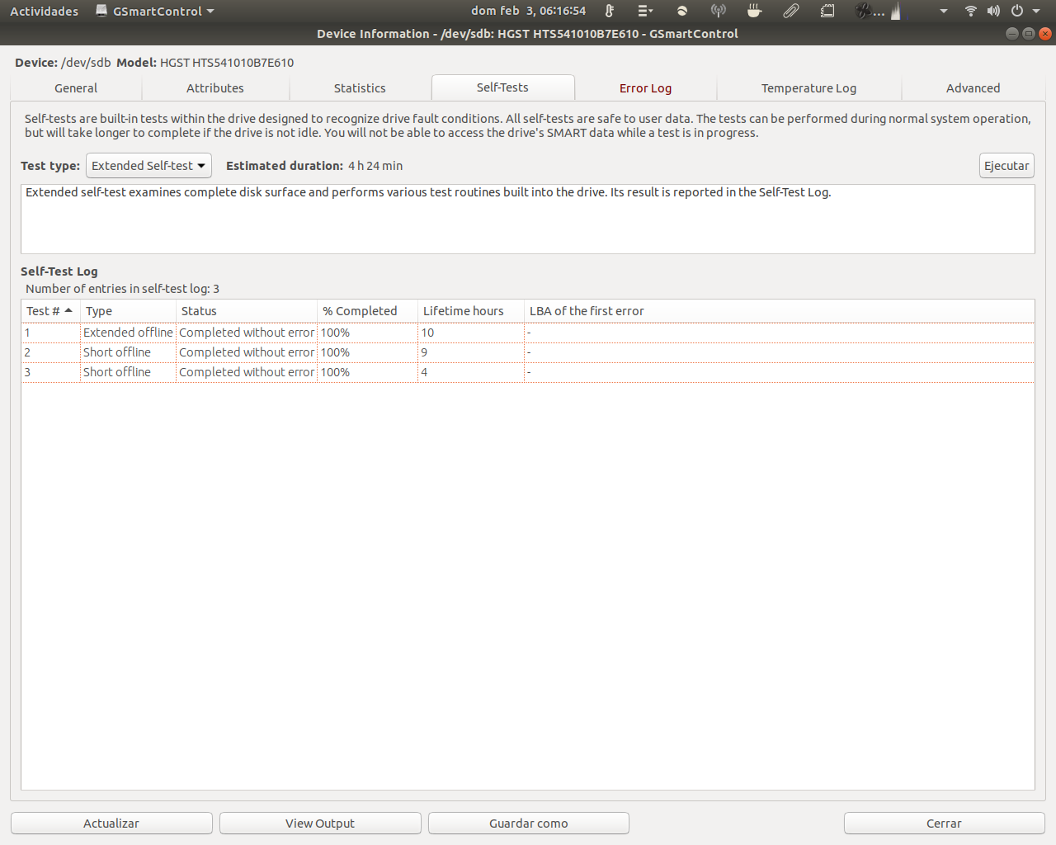Image resolution: width=1056 pixels, height=845 pixels.
Task: Click Lifetime hours value 10
Action: (427, 333)
